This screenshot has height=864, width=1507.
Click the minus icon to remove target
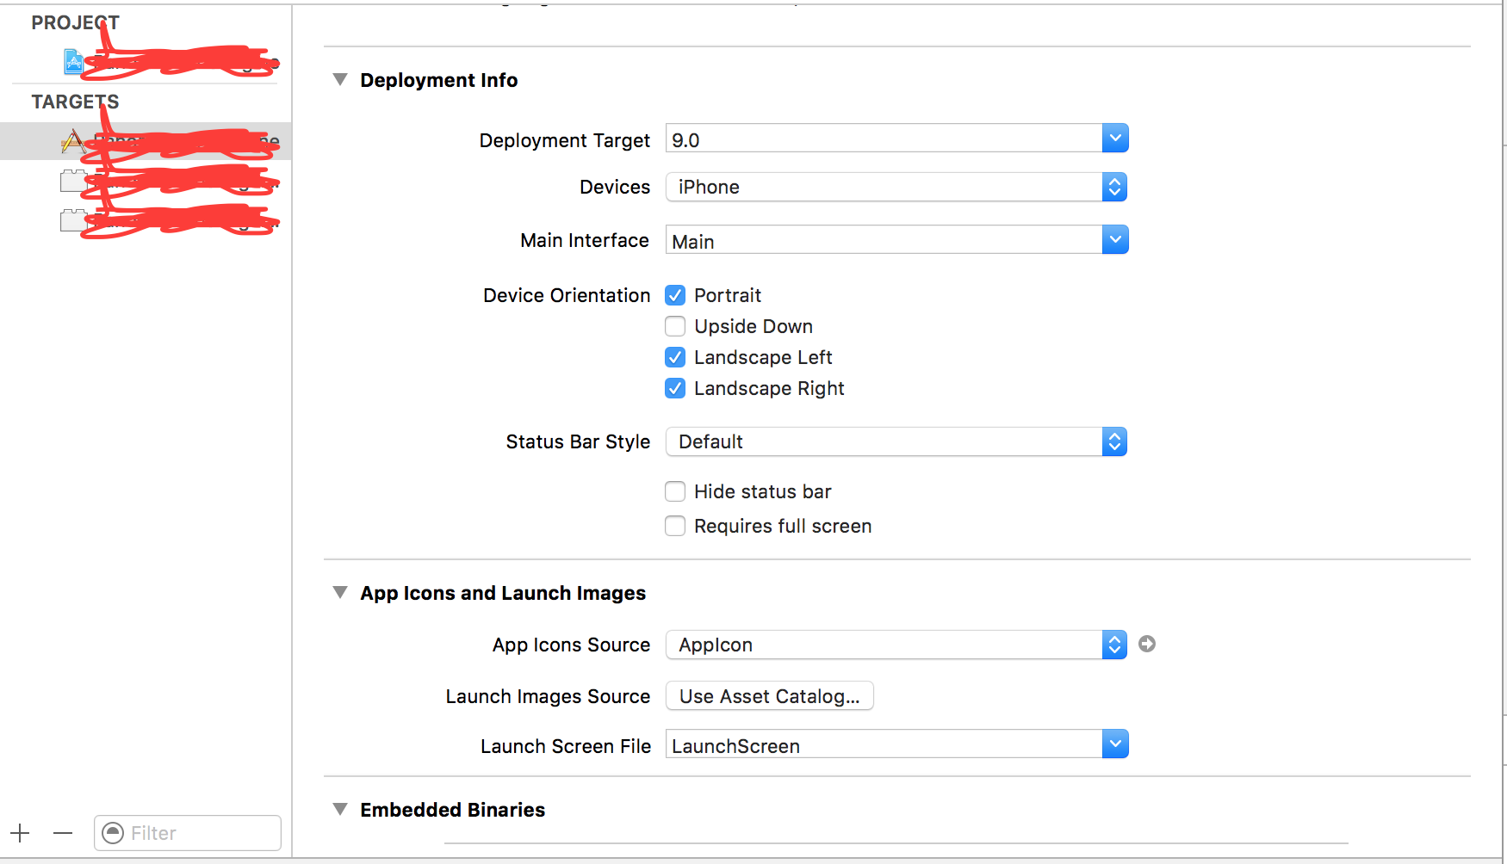[63, 833]
